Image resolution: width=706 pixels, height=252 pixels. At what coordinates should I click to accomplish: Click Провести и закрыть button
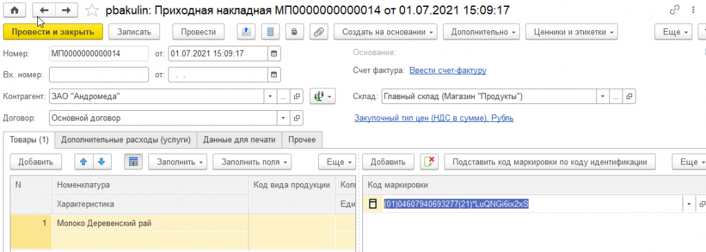click(x=53, y=32)
